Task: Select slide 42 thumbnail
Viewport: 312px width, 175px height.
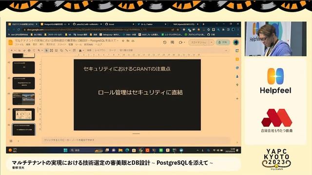Action: click(x=24, y=67)
